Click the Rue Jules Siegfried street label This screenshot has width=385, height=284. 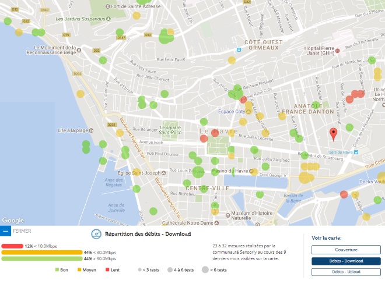(272, 159)
